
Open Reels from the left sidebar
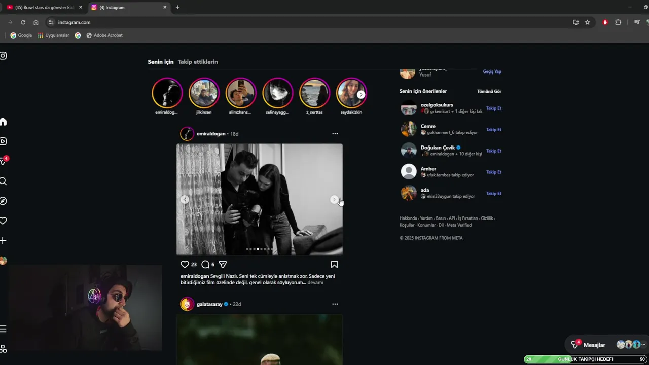(3, 141)
